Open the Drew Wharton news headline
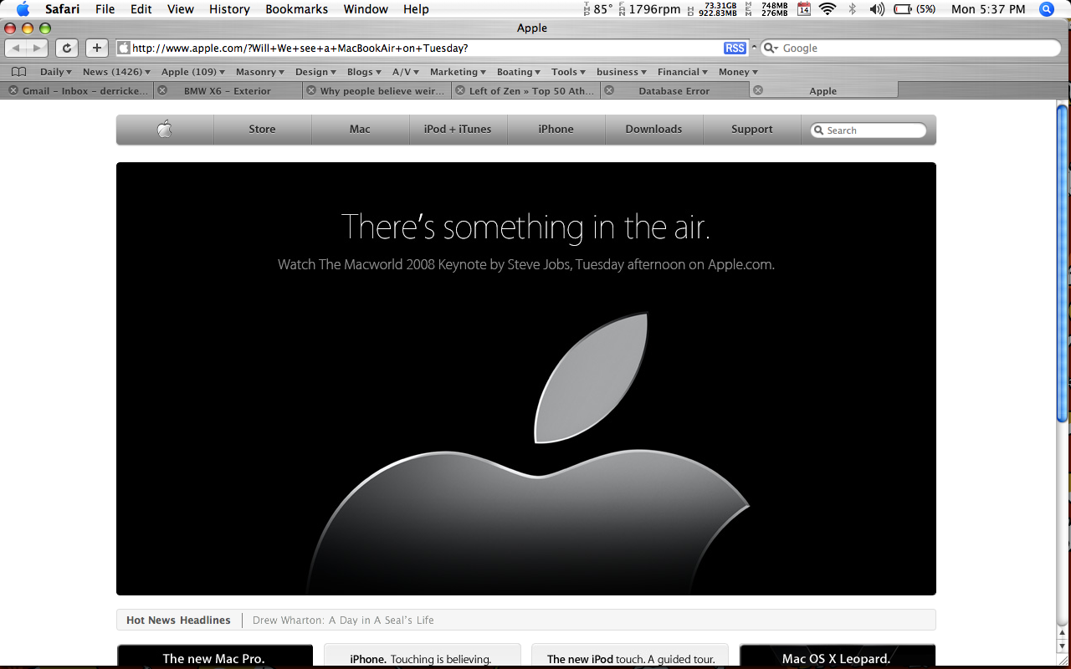 coord(343,620)
